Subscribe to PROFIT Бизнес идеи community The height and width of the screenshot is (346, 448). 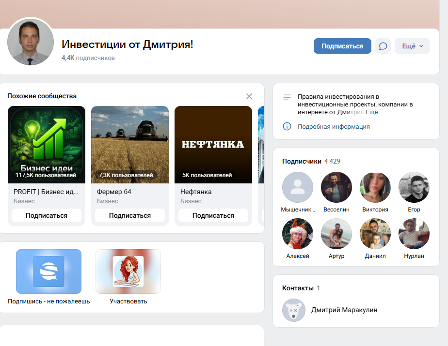click(x=47, y=215)
